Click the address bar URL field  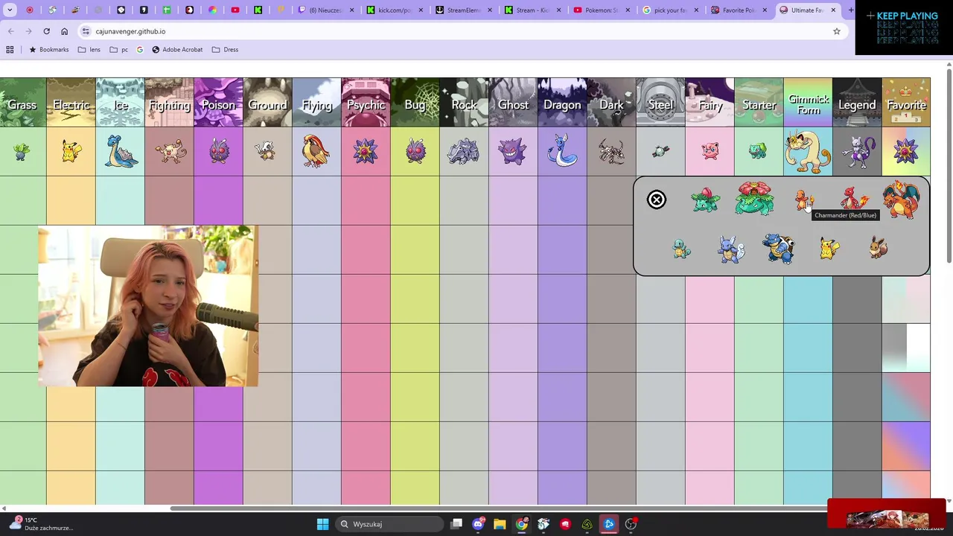(x=462, y=31)
